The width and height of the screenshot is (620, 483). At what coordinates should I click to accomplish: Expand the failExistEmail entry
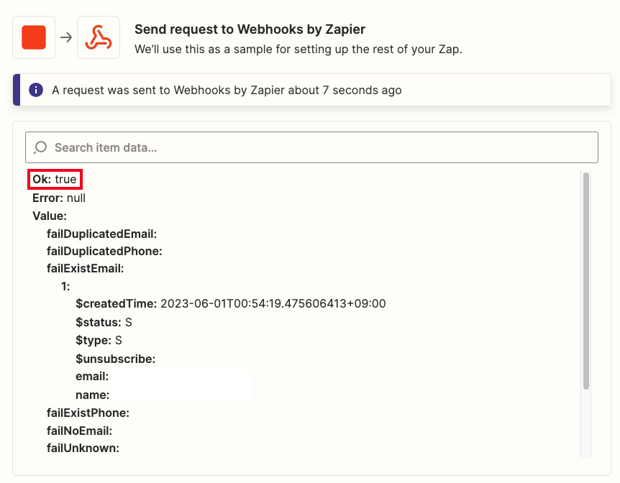pos(86,268)
